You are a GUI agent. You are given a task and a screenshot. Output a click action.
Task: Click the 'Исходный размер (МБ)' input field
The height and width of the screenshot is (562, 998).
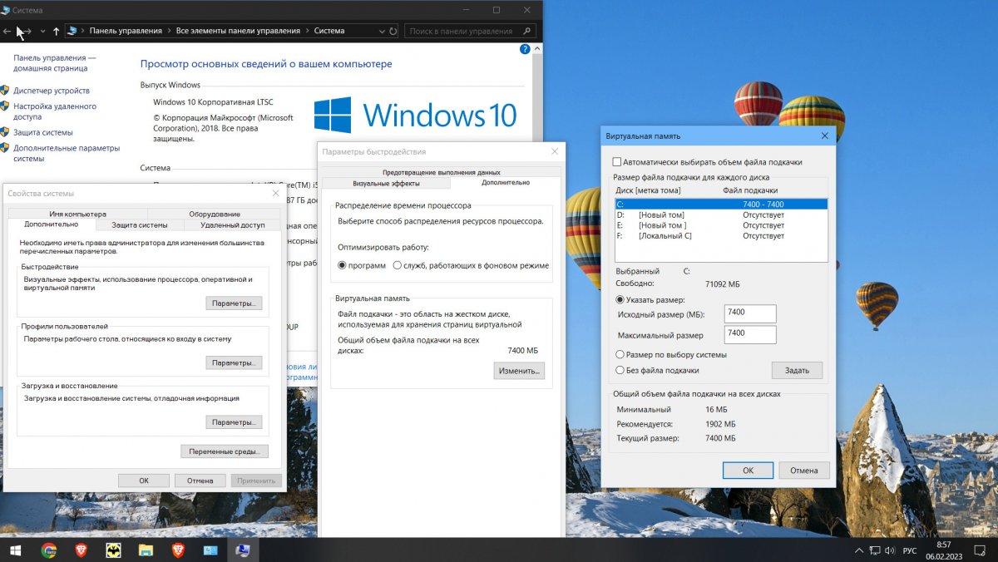[x=750, y=313]
